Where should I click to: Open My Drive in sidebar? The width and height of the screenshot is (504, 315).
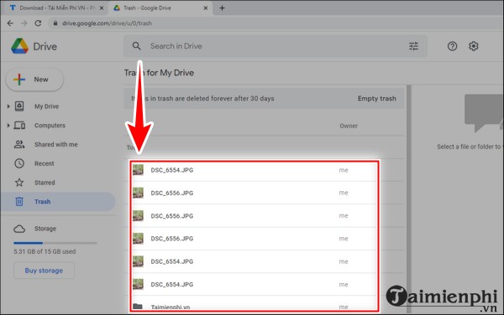coord(46,106)
